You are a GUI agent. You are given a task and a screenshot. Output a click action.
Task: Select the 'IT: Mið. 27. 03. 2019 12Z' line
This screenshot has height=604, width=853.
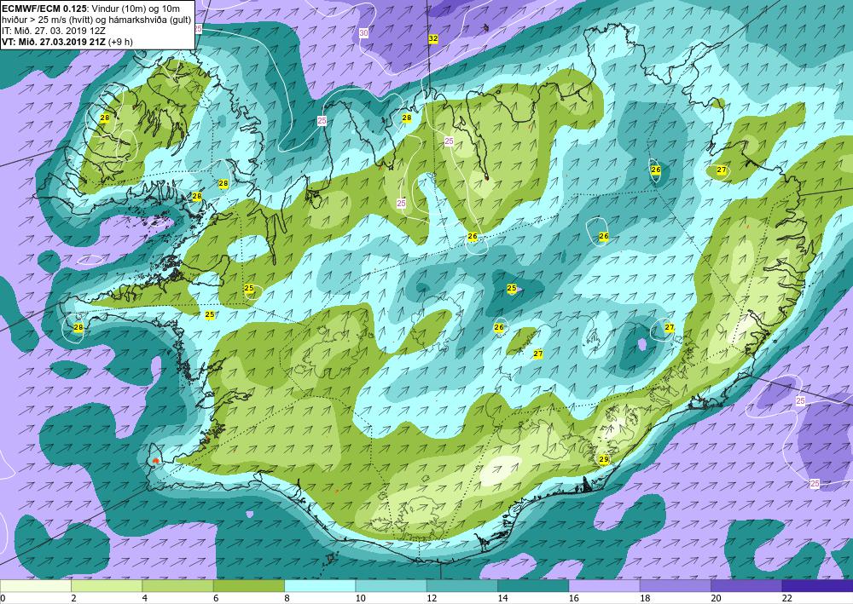click(x=54, y=31)
